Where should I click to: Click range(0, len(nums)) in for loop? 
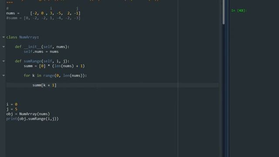pos(64,75)
